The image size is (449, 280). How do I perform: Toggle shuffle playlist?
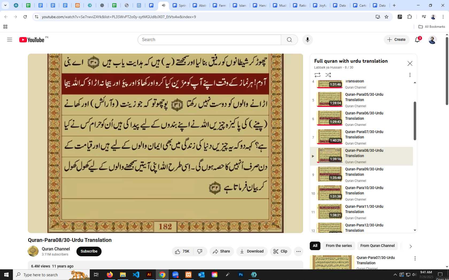[328, 75]
